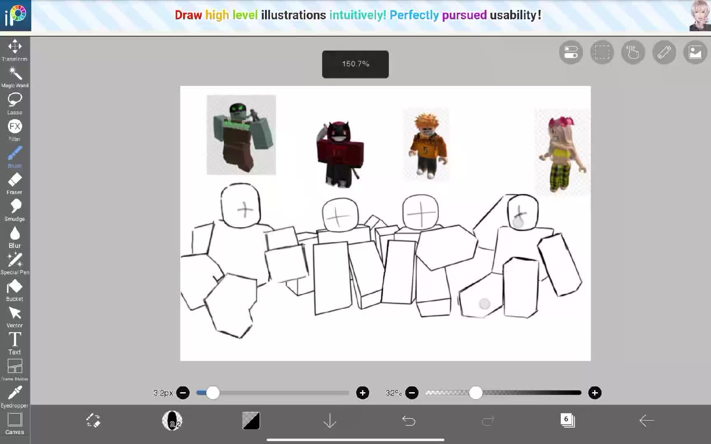Viewport: 711px width, 444px height.
Task: Tap the advertisement banner text
Action: point(358,15)
